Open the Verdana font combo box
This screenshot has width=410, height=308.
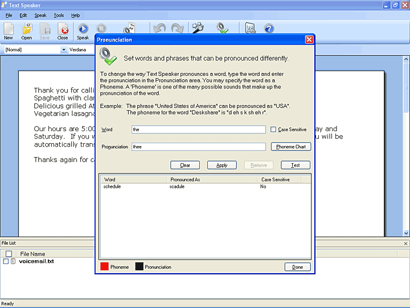(x=81, y=50)
